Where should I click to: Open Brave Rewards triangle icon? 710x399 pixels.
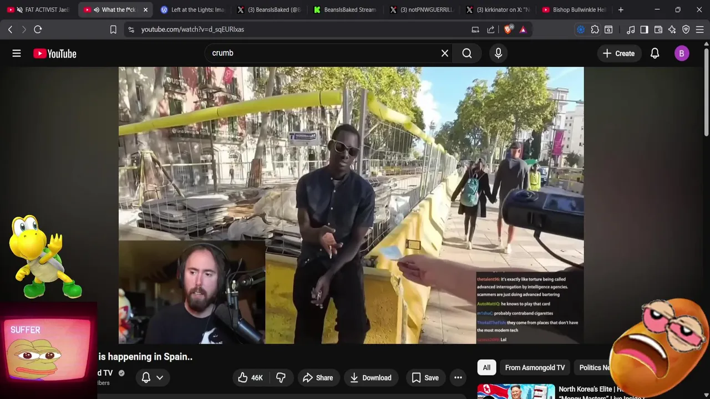click(x=523, y=29)
